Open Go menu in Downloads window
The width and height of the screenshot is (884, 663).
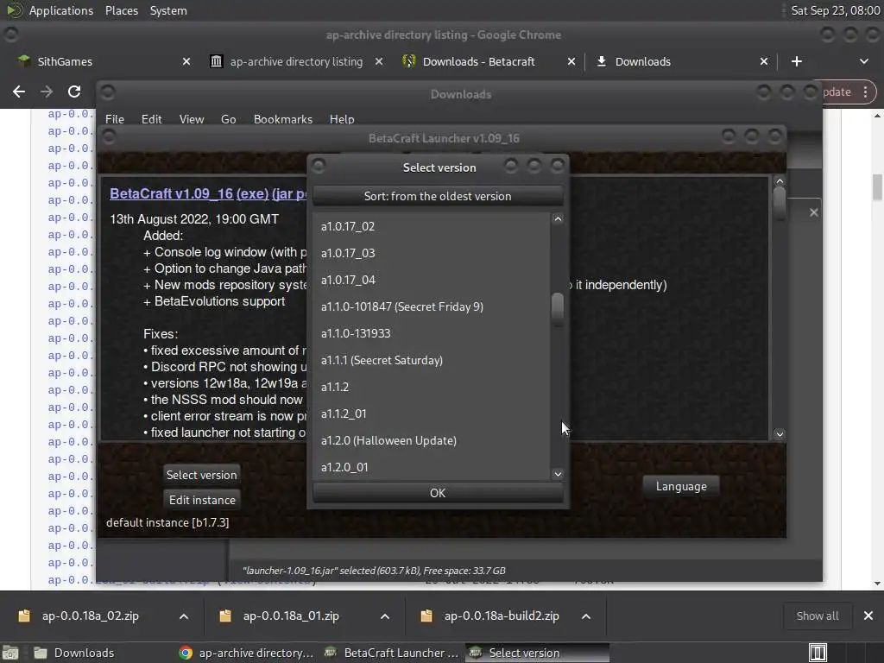[228, 119]
